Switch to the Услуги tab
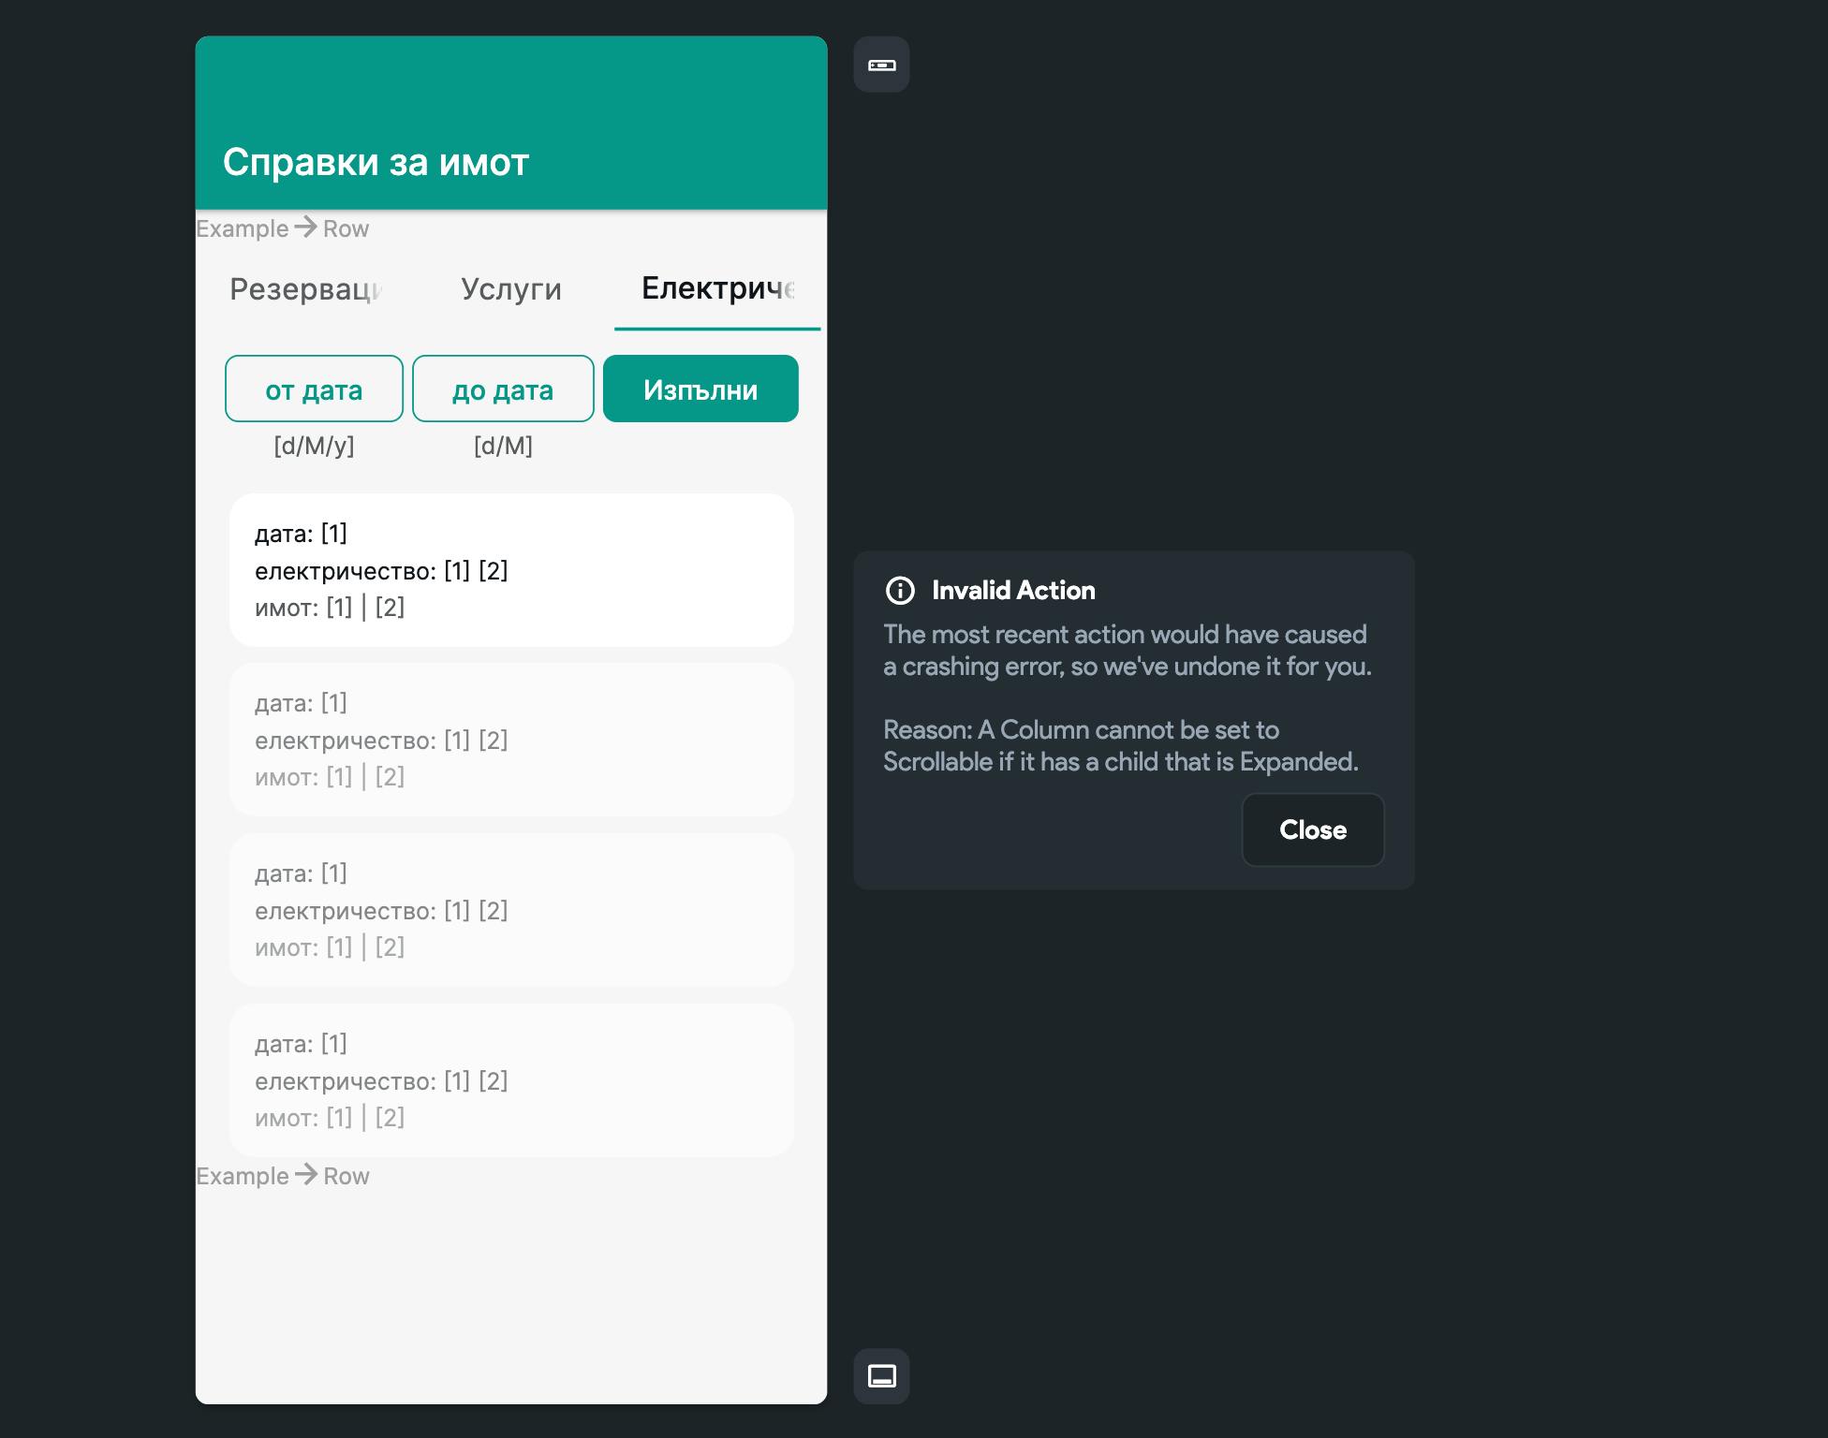 [511, 289]
